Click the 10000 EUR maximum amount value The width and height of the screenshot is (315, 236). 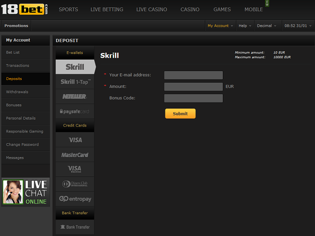282,57
